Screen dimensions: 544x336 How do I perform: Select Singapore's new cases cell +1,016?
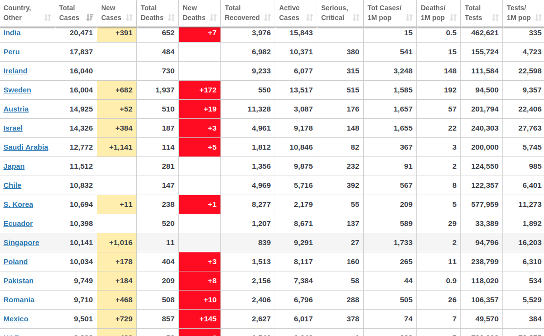click(117, 243)
